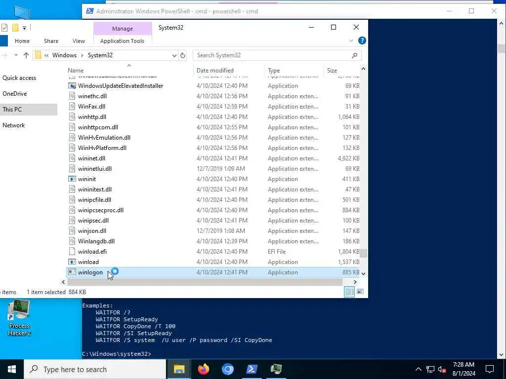Sort files by Date modified column
This screenshot has width=506, height=379.
(229, 70)
